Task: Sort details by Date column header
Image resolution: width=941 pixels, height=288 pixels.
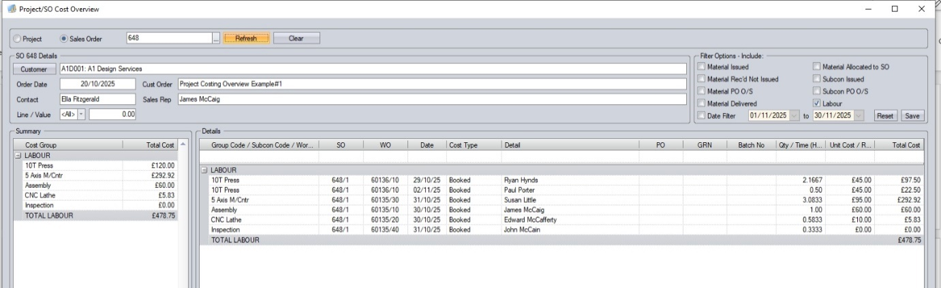Action: pyautogui.click(x=427, y=145)
